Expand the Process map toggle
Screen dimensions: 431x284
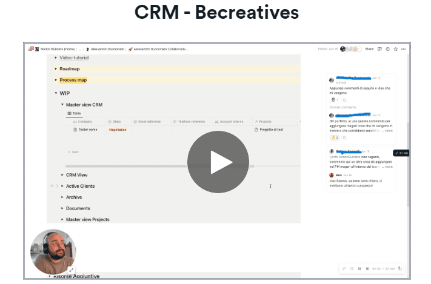[x=56, y=80]
